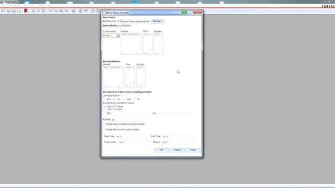335x188 pixels.
Task: Click the Fall Time input field
Action: click(x=178, y=136)
